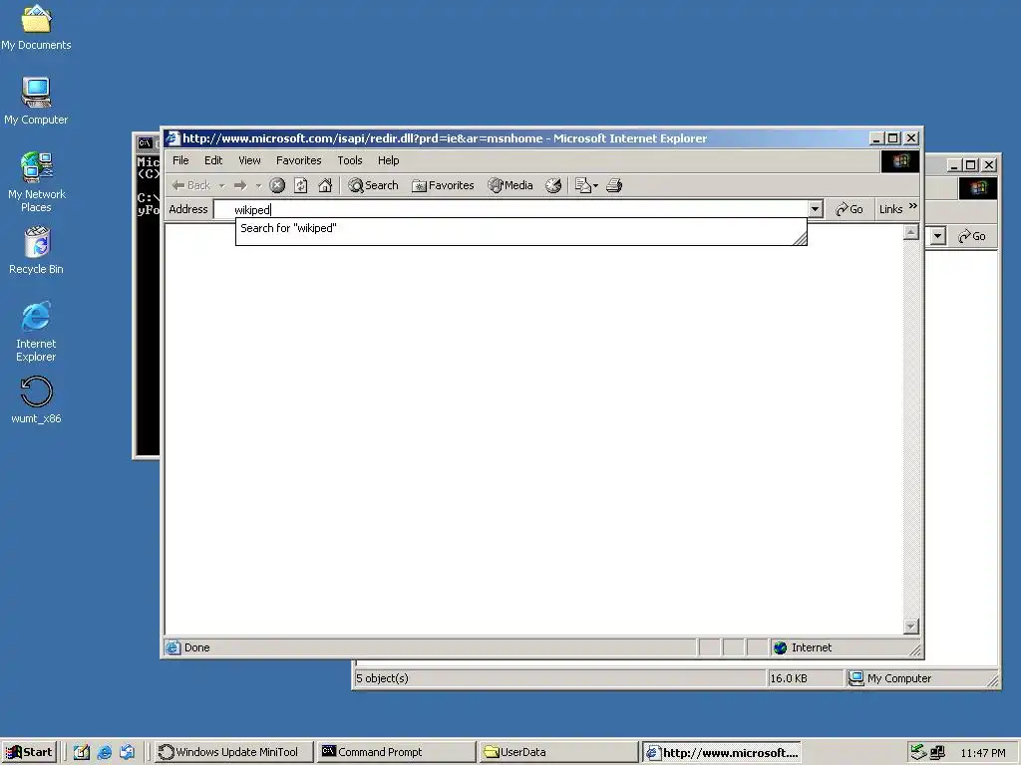Open the Media bar from toolbar
Screen dimensions: 1021x765
pos(510,185)
